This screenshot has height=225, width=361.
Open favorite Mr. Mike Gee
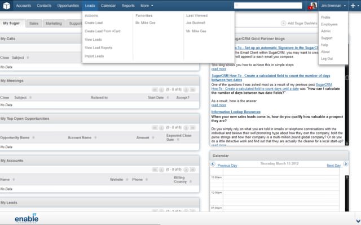click(x=146, y=23)
